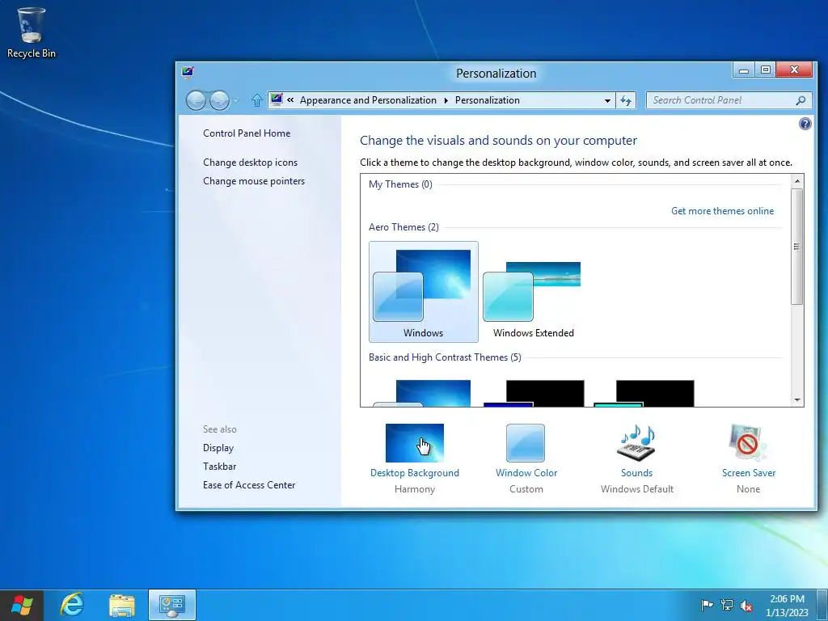The image size is (828, 621).
Task: Click the Personalization window title bar icon
Action: coord(188,72)
